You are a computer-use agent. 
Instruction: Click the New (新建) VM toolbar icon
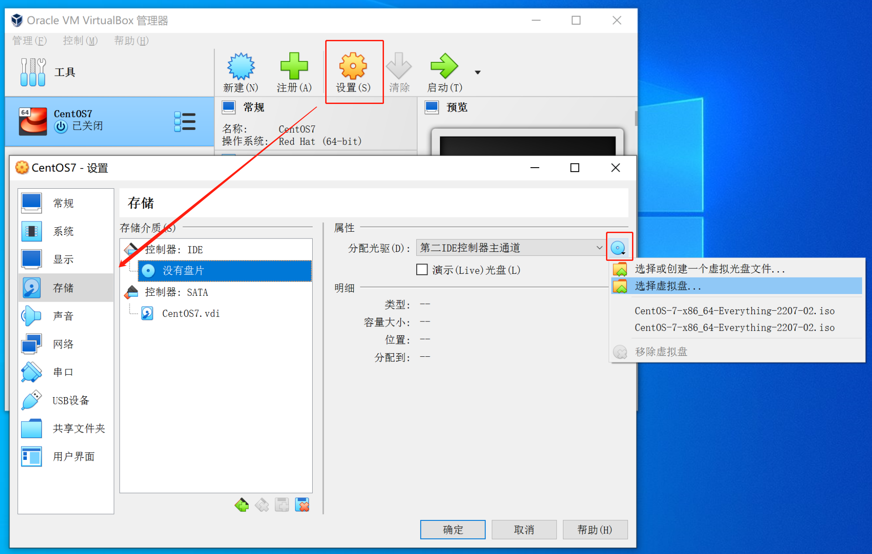point(241,66)
